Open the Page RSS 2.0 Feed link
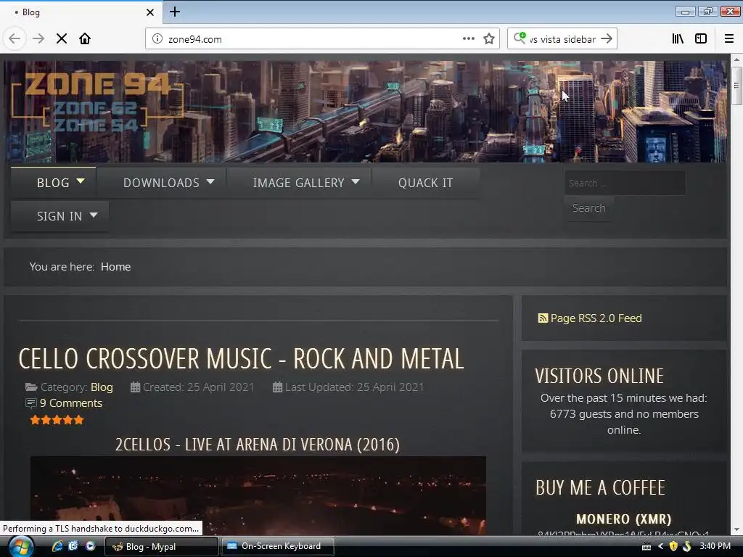The width and height of the screenshot is (743, 557). tap(596, 318)
